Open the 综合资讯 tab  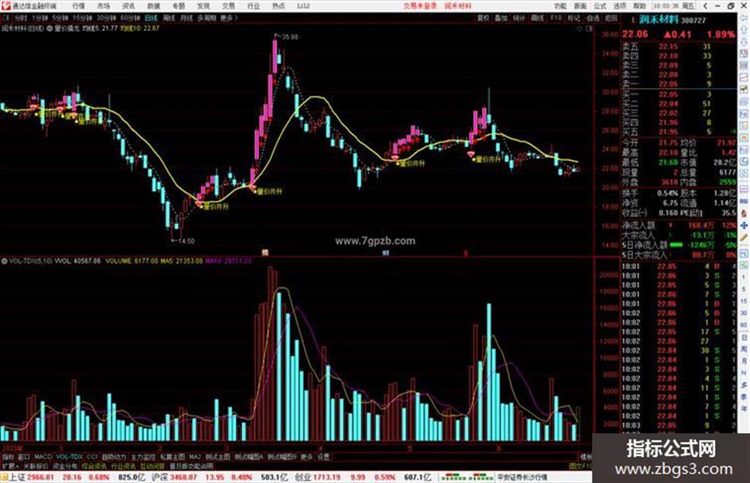(94, 466)
